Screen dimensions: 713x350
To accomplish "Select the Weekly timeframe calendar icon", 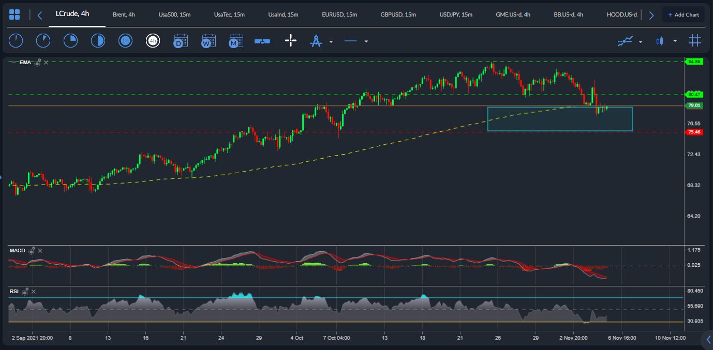I will 209,41.
